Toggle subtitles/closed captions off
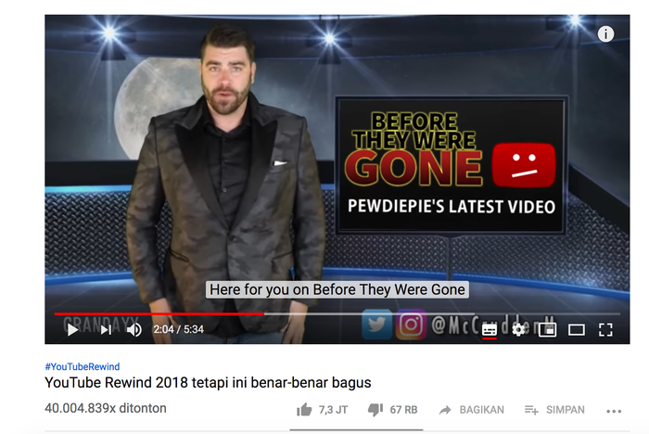Screen dimensions: 649x434 (490, 330)
